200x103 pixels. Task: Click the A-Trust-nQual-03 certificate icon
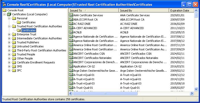pos(71,83)
